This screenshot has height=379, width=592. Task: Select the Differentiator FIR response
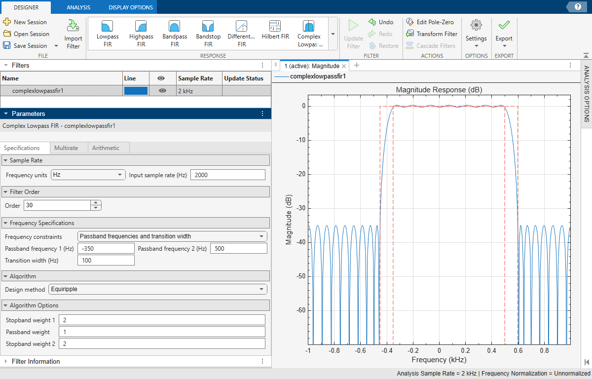pyautogui.click(x=242, y=34)
